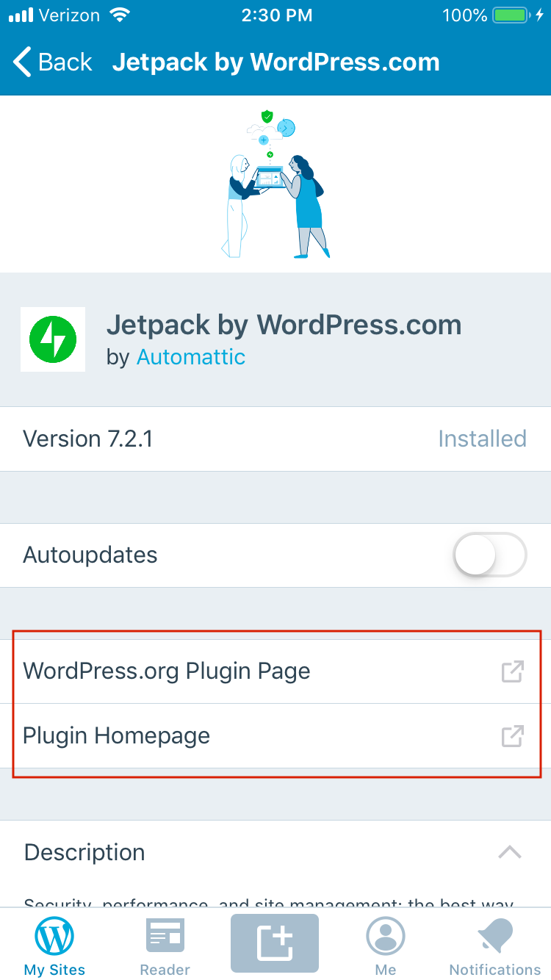
Task: Tap the Installed status label
Action: pyautogui.click(x=482, y=439)
